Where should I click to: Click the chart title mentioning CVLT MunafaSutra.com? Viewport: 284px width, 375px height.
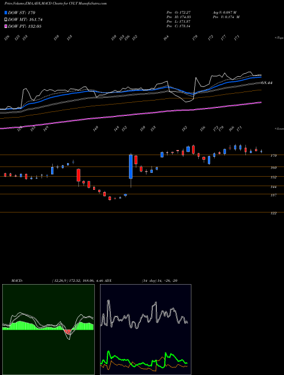click(x=56, y=3)
